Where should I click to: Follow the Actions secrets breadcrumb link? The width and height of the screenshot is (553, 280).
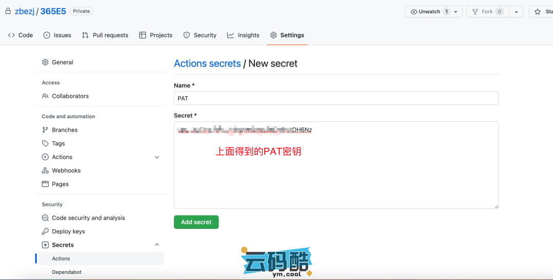(x=207, y=63)
